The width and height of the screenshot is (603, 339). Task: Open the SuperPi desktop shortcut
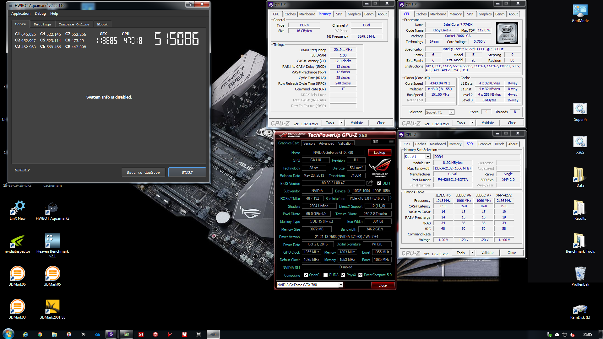click(x=580, y=112)
